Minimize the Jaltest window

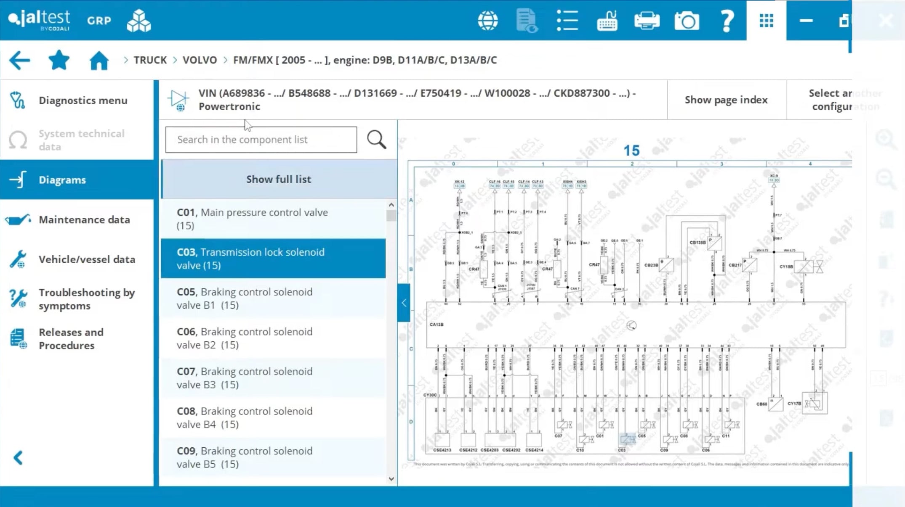click(806, 20)
